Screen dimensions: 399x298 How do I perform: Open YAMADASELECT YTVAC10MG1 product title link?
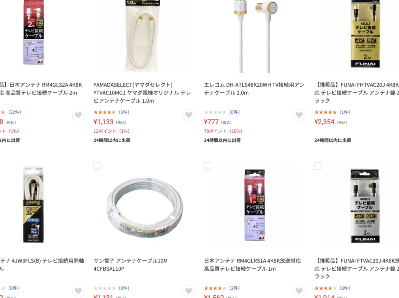(x=142, y=93)
